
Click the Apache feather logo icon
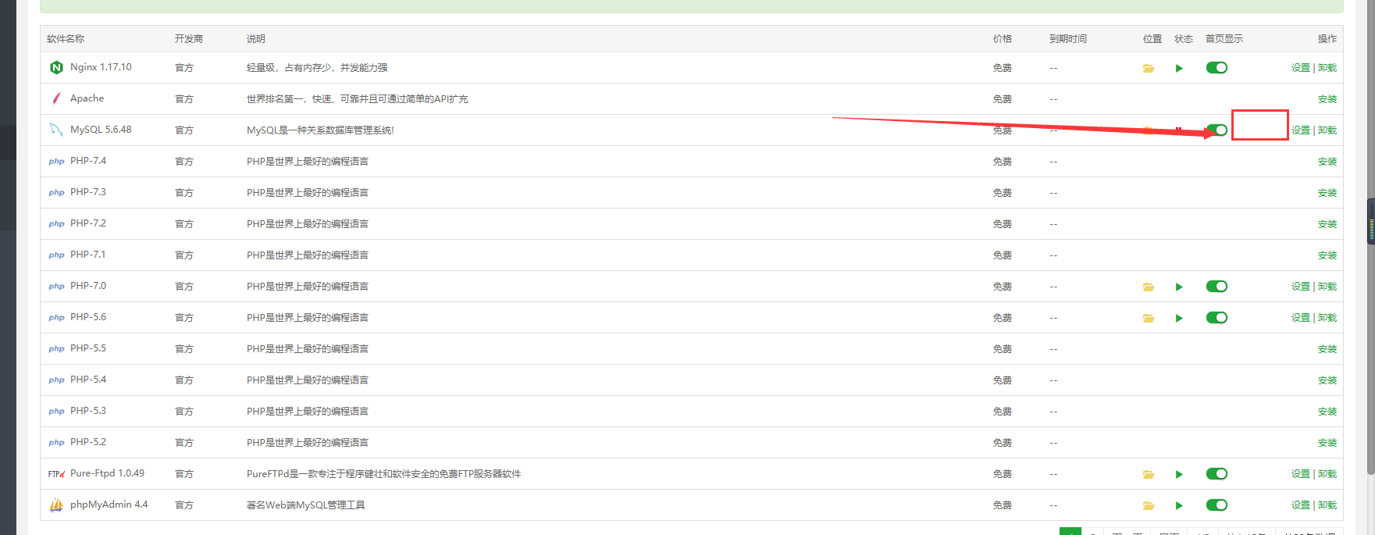coord(56,98)
